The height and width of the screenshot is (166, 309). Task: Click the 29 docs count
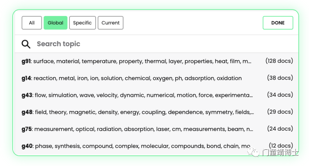coord(280,112)
